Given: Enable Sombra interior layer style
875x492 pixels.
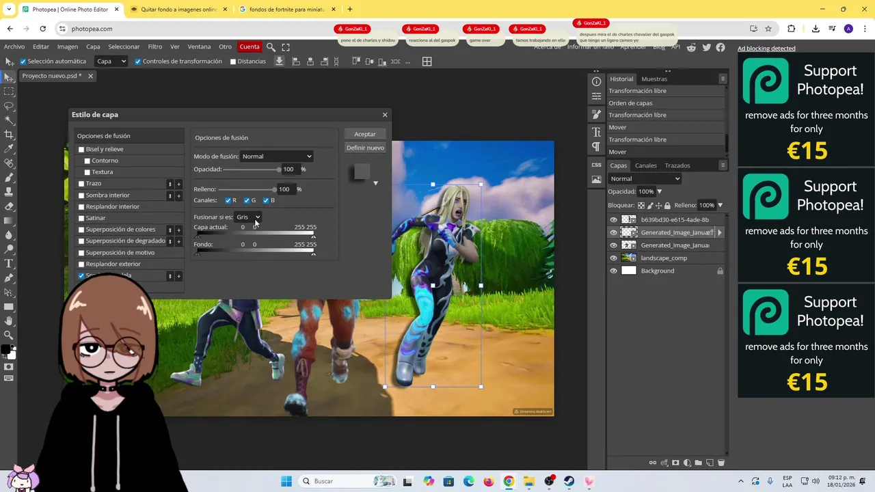Looking at the screenshot, I should click(x=81, y=195).
